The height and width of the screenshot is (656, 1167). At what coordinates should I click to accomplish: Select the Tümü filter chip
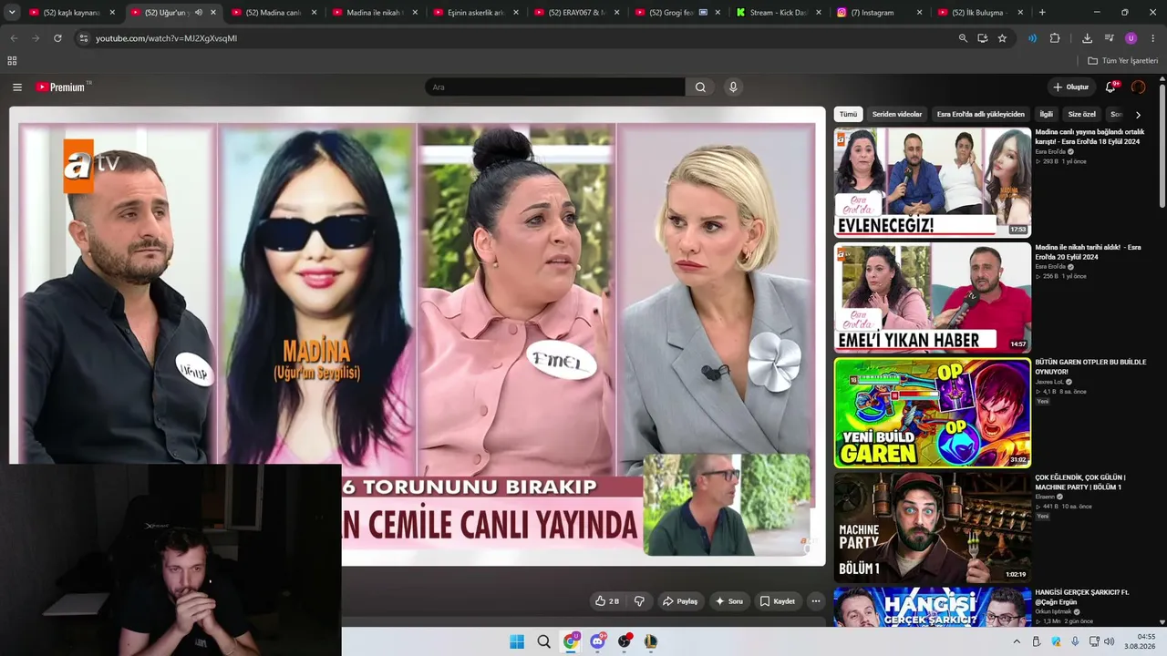tap(848, 115)
